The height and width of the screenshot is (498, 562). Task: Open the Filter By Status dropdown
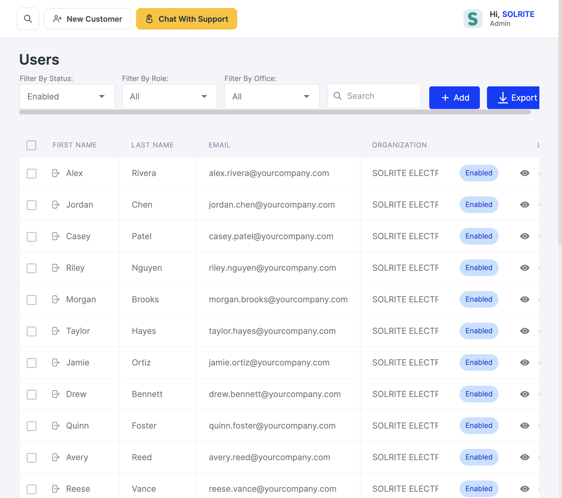click(67, 97)
